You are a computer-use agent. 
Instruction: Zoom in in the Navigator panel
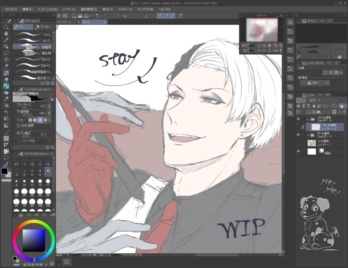click(x=264, y=46)
